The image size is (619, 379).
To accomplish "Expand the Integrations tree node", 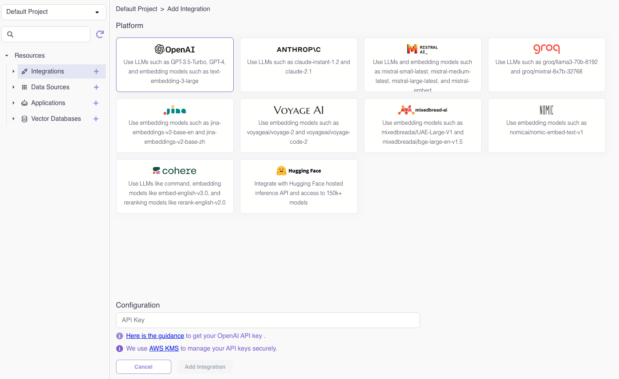I will [x=13, y=71].
